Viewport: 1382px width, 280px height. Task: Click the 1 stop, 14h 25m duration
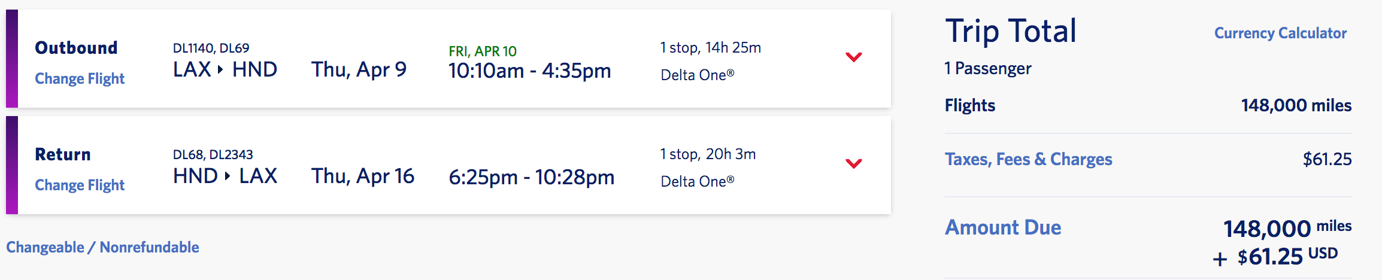[x=710, y=48]
